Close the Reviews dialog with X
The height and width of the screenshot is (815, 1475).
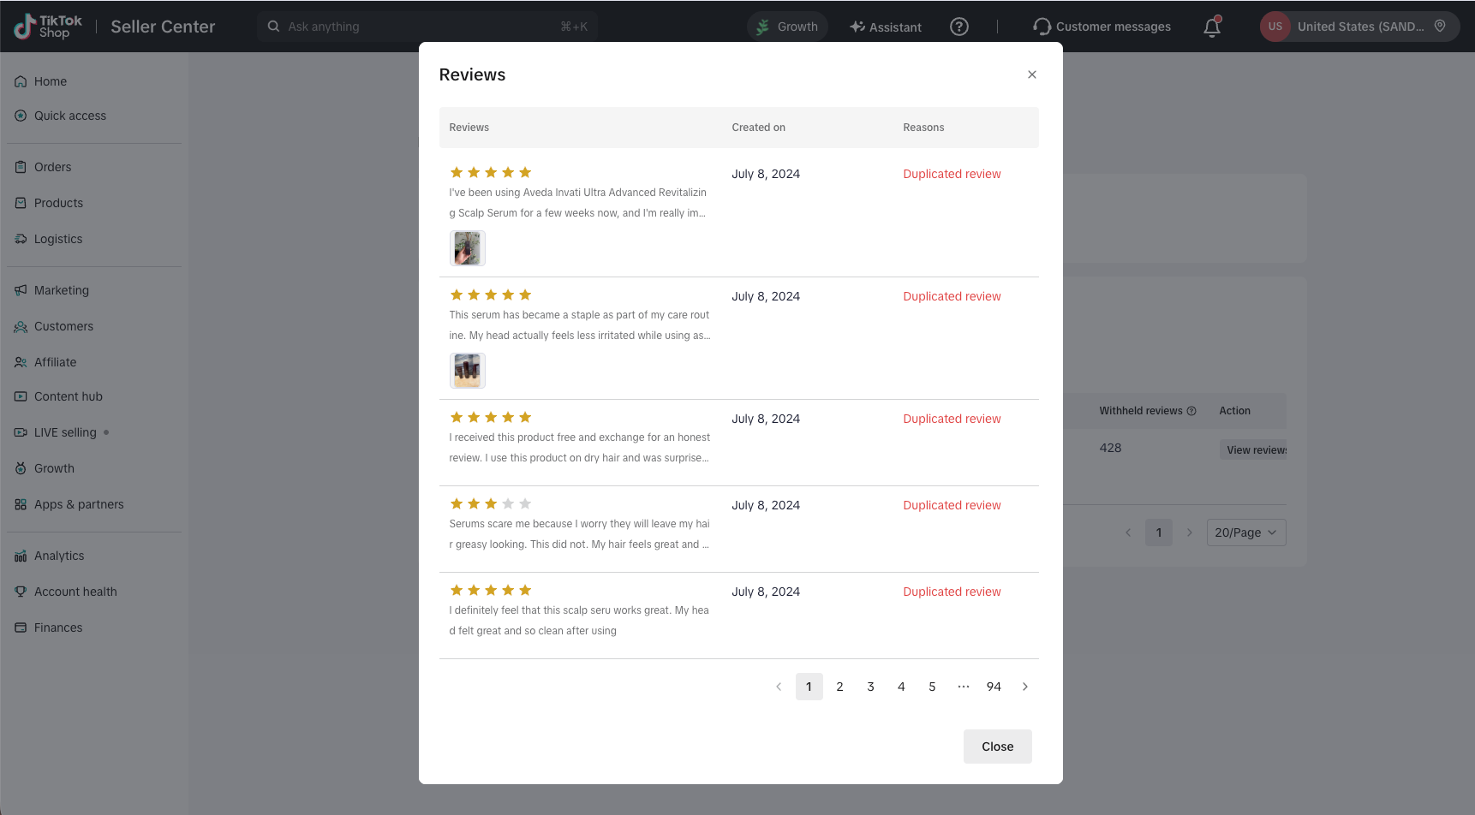1032,74
